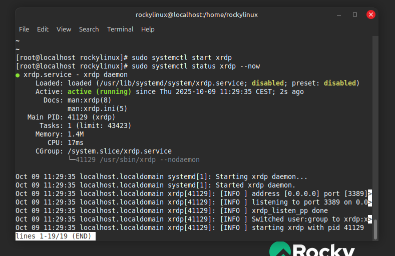The height and width of the screenshot is (256, 395).
Task: Click truncation arrow after "Switched user:group" line
Action: [x=370, y=219]
